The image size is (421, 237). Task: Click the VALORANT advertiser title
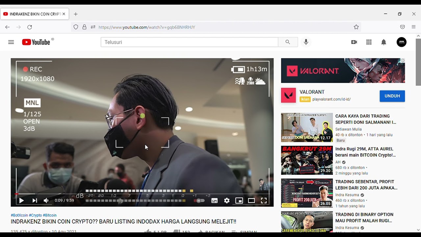point(312,92)
